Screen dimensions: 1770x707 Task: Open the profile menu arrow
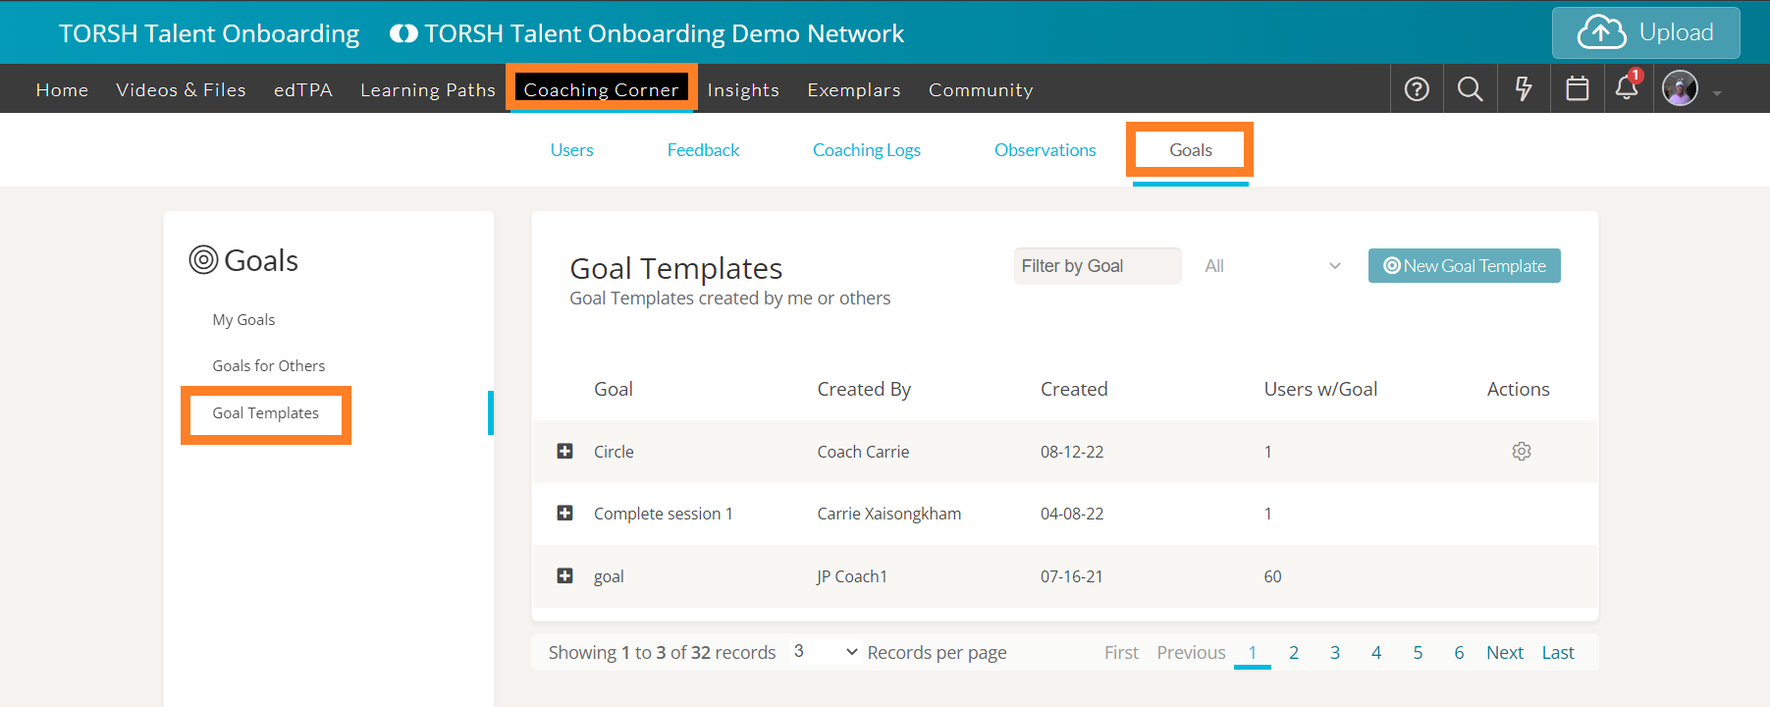click(x=1717, y=93)
